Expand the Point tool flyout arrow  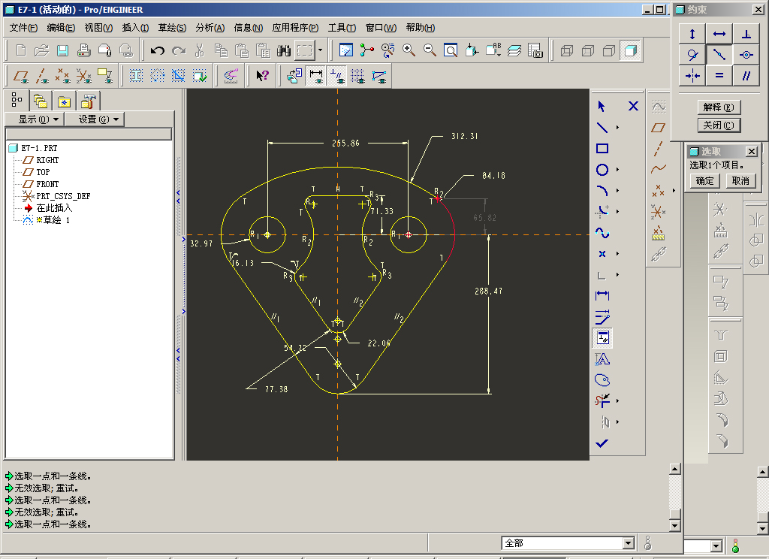(x=617, y=254)
